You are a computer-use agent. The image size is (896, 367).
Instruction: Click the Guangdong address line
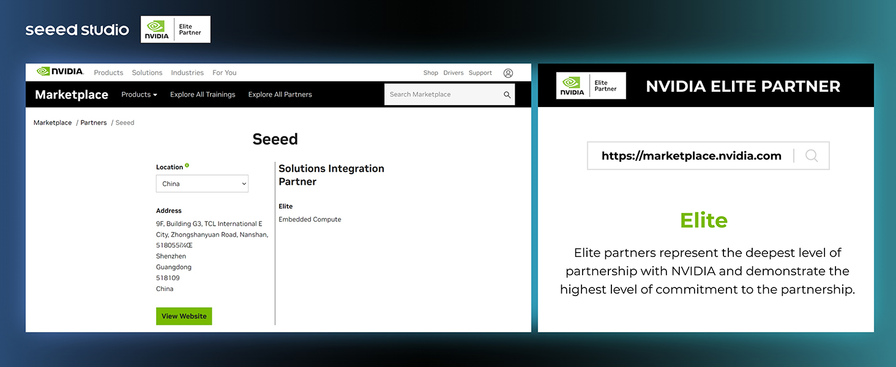click(173, 267)
